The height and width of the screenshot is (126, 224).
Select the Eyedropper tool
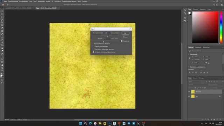[x=2, y=28]
